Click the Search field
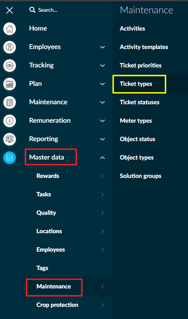This screenshot has height=319, width=188. pyautogui.click(x=43, y=10)
